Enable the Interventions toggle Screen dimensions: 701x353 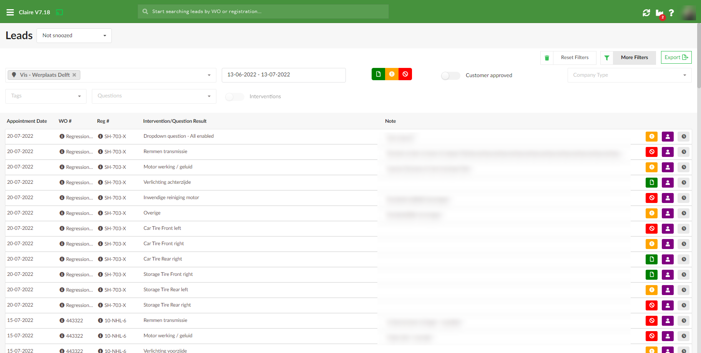pyautogui.click(x=234, y=97)
